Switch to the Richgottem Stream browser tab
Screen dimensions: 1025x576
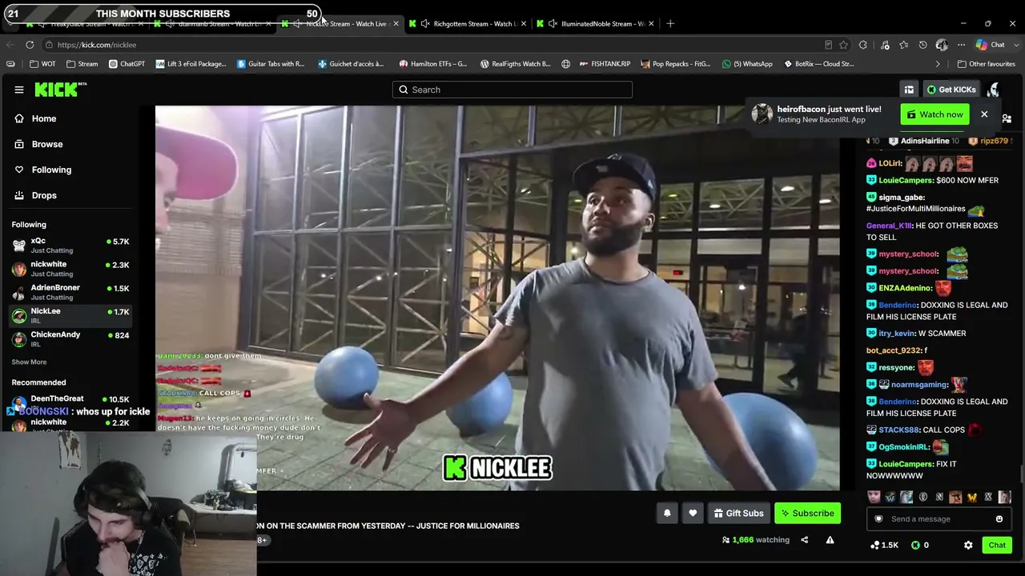click(x=466, y=23)
